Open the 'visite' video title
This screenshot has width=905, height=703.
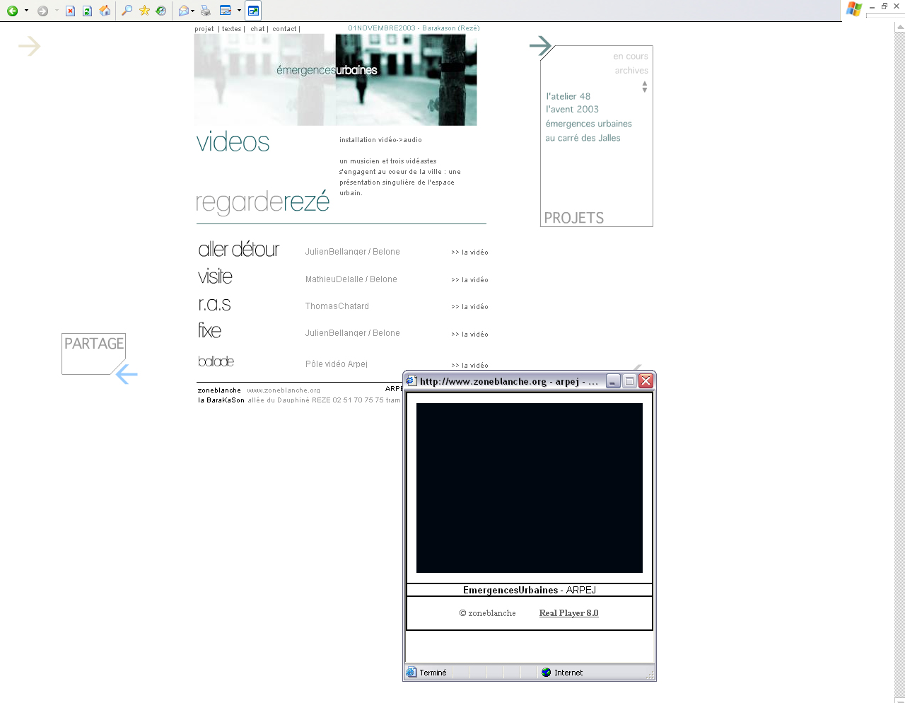point(215,277)
